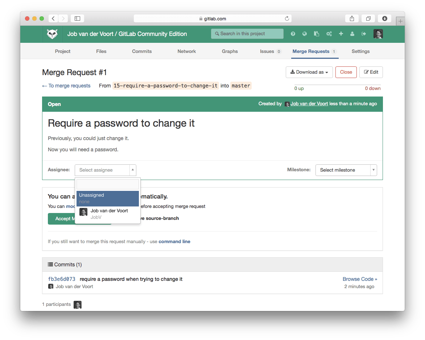
Task: Click Browse Code for commit fb3e6d073
Action: click(x=359, y=279)
